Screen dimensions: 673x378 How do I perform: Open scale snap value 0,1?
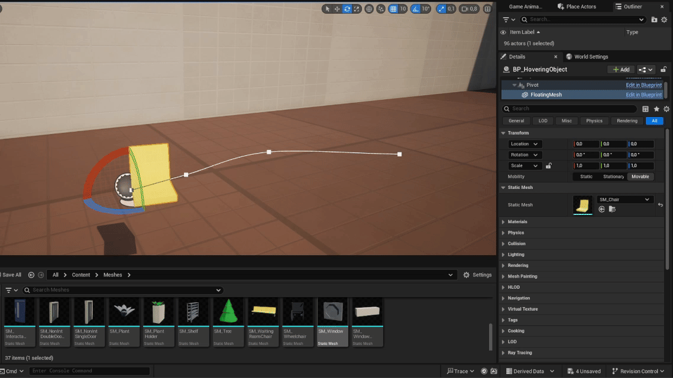451,9
